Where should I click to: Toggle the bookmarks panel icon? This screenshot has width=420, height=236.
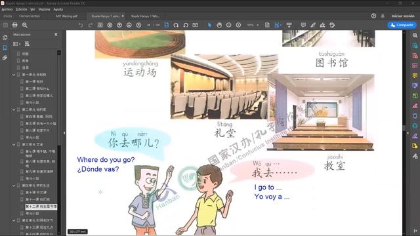[x=5, y=48]
